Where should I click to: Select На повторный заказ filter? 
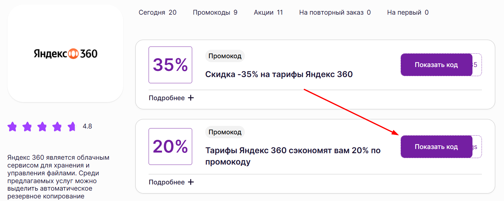coord(334,12)
